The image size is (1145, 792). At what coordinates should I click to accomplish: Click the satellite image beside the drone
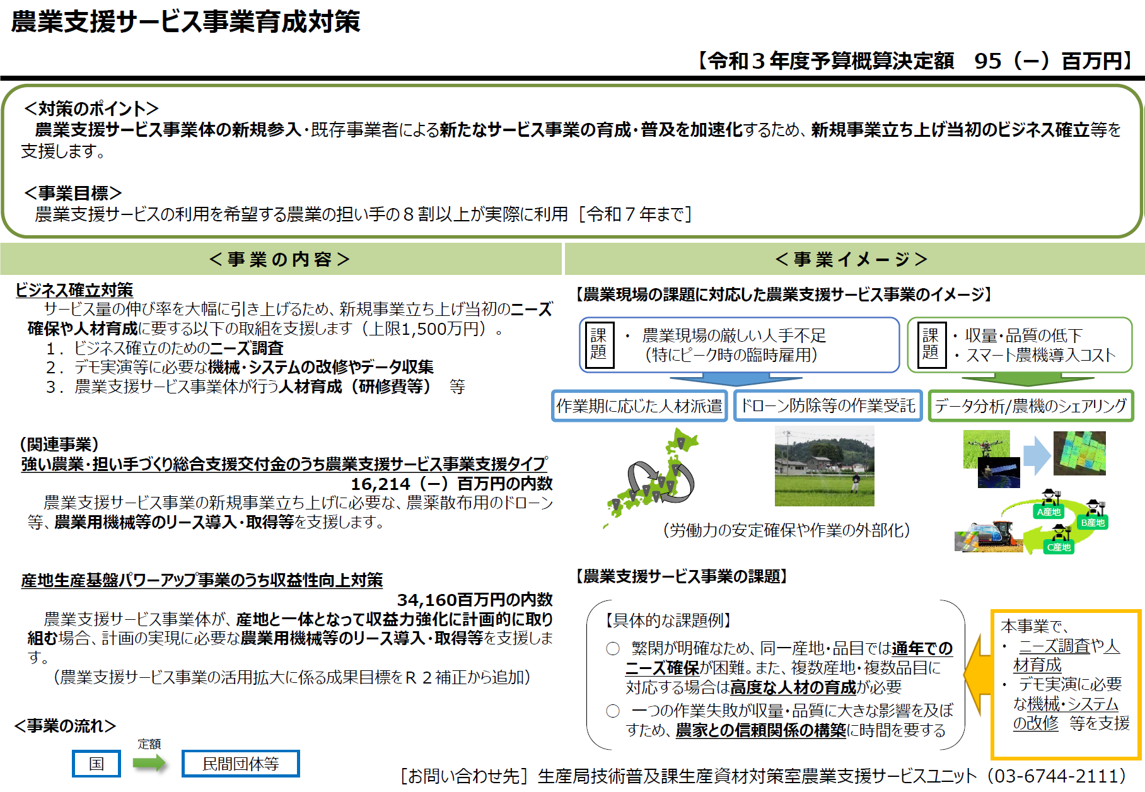tap(999, 473)
